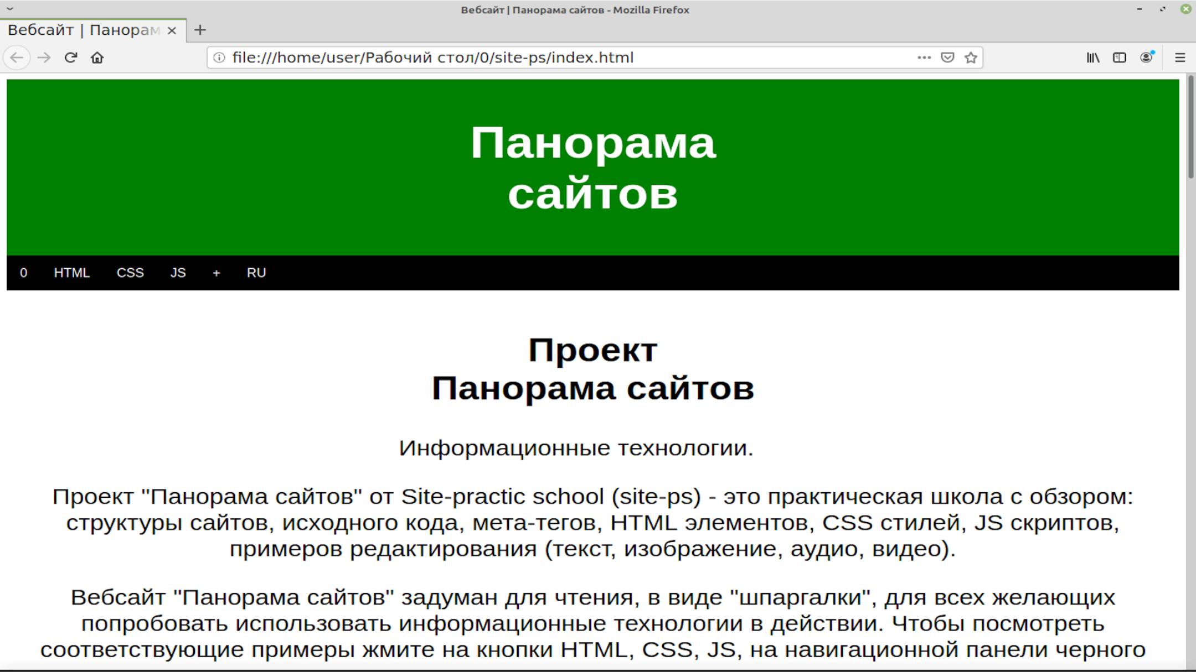
Task: Select the HTML navigation menu item
Action: [71, 273]
